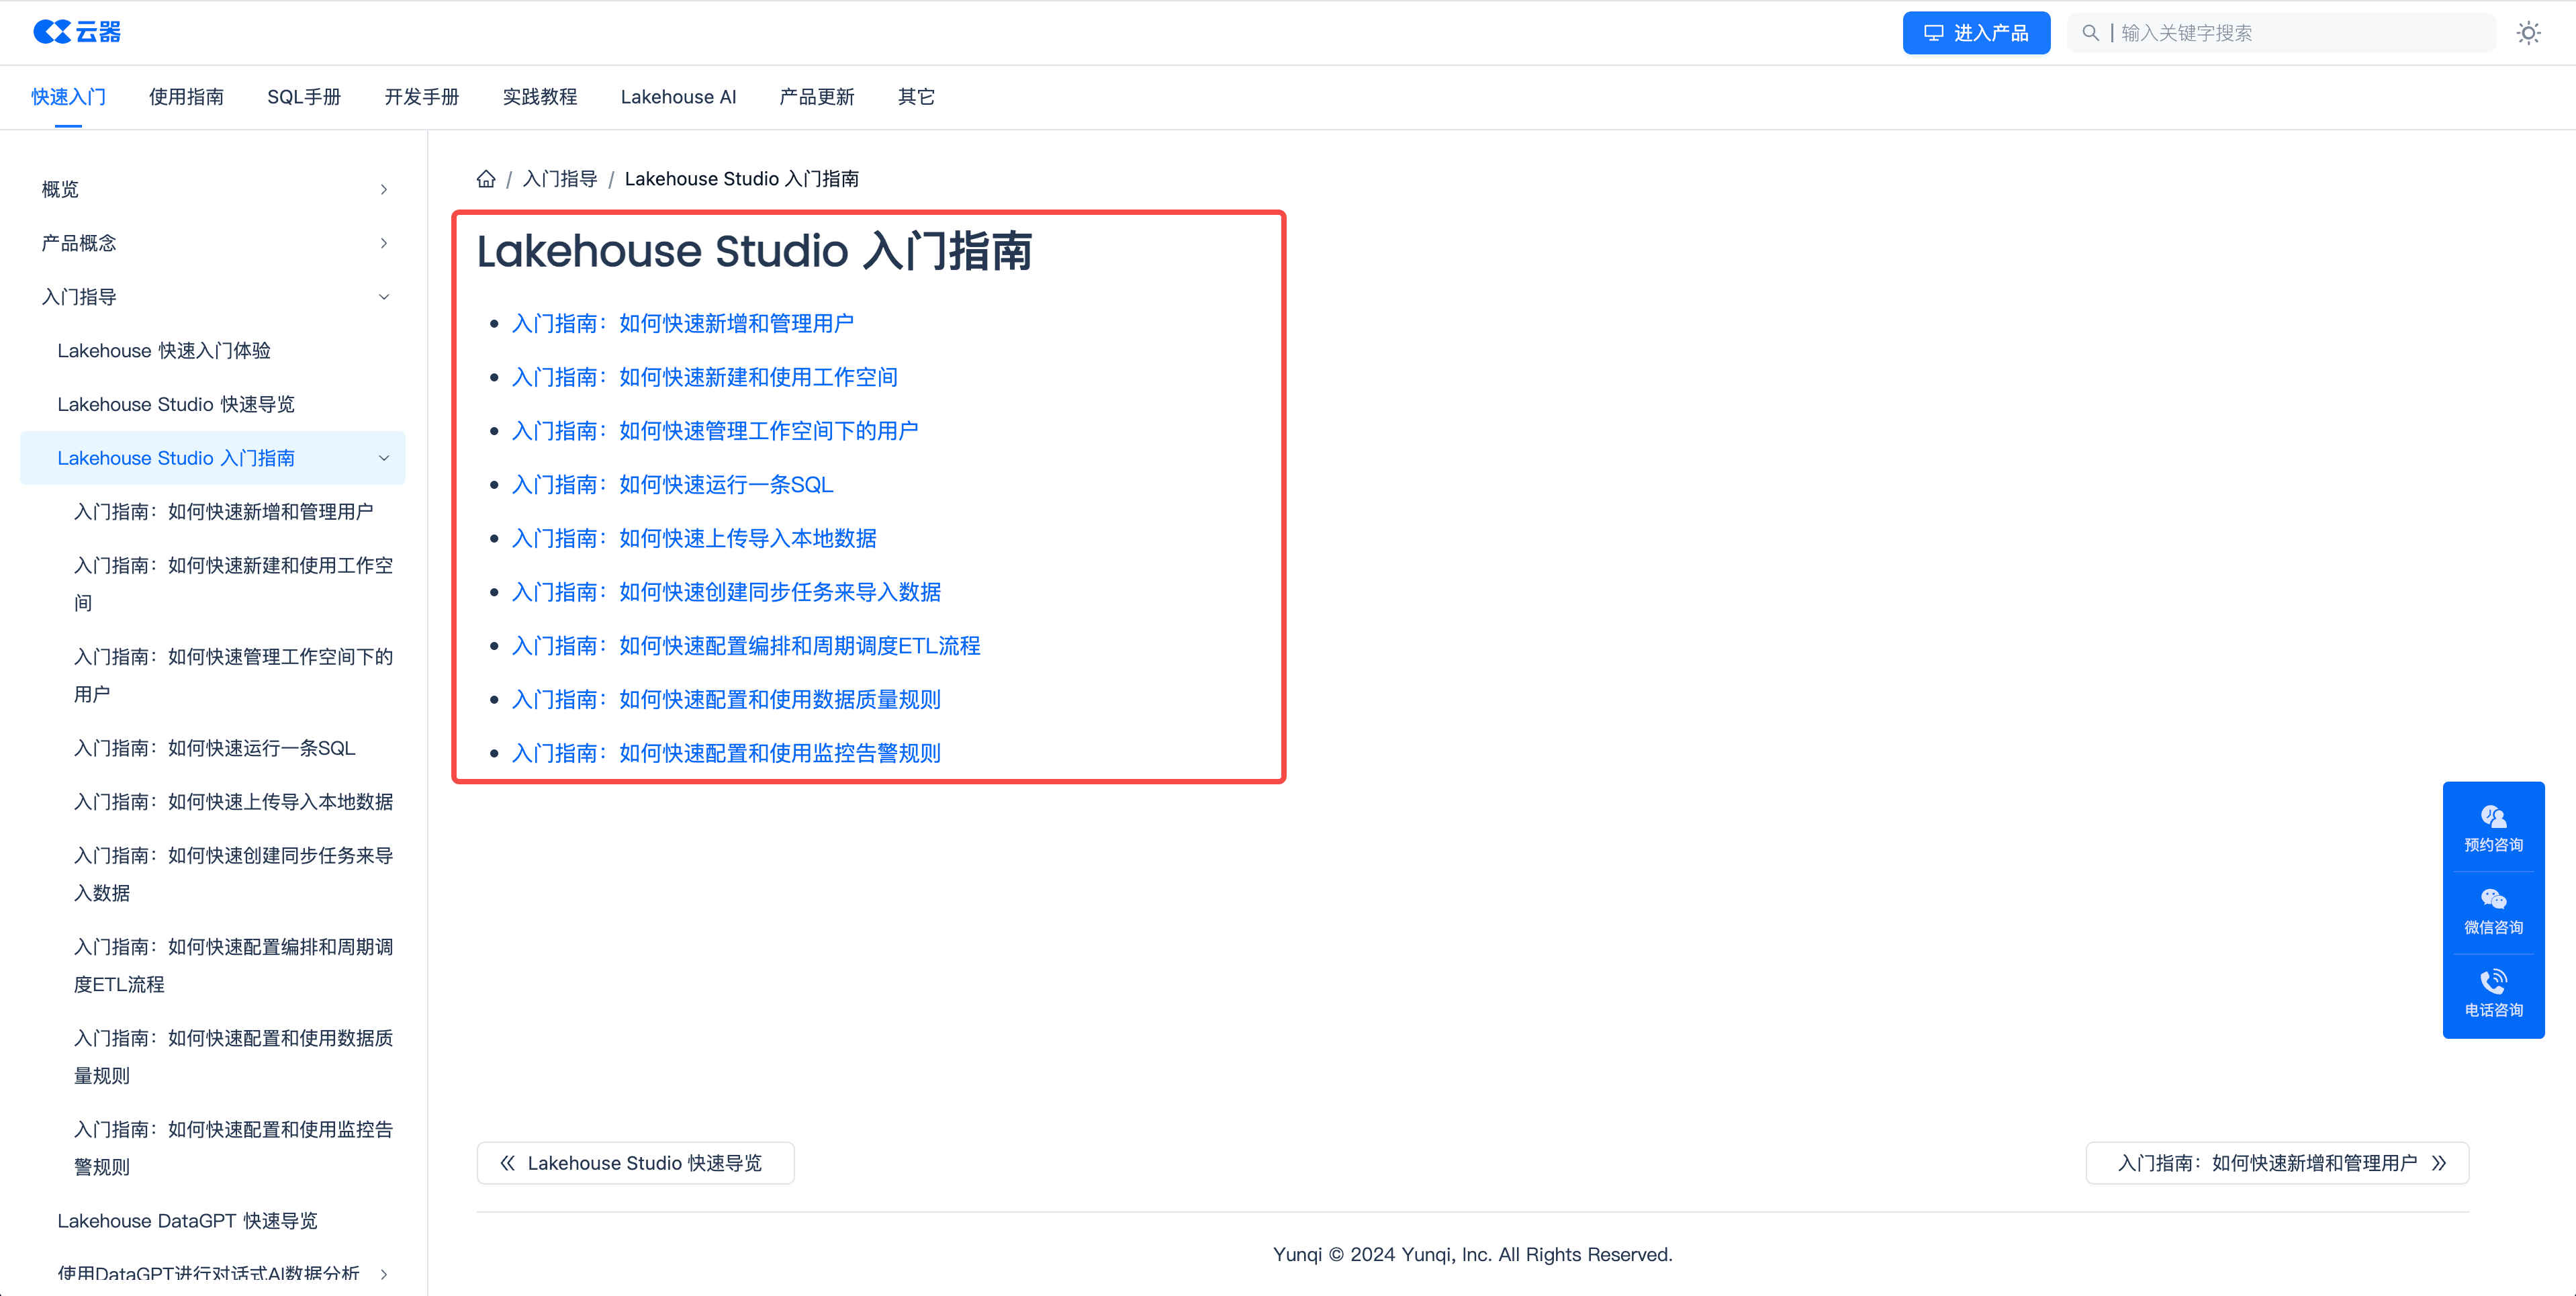Go to previous page Lakehouse Studio 快速导览
Screen dimensions: 2576x1296
point(635,1162)
